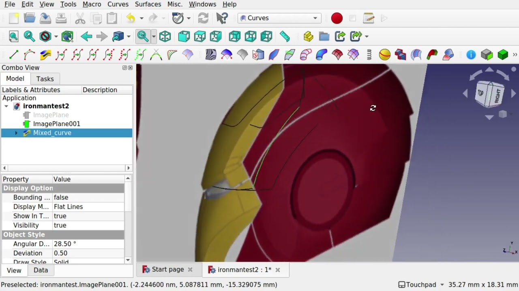519x291 pixels.
Task: Select the Line tool in Curves toolbar
Action: click(x=14, y=55)
